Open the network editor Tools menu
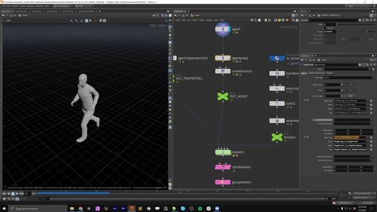 201,20
